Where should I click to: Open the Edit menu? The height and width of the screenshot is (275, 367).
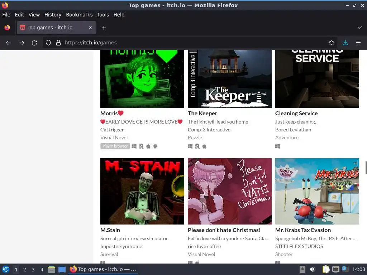point(19,15)
